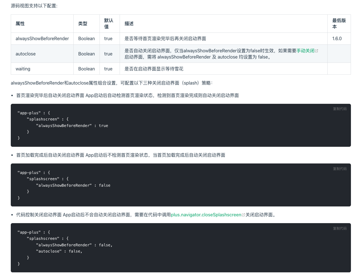Click the 属性 column header

tap(20, 24)
